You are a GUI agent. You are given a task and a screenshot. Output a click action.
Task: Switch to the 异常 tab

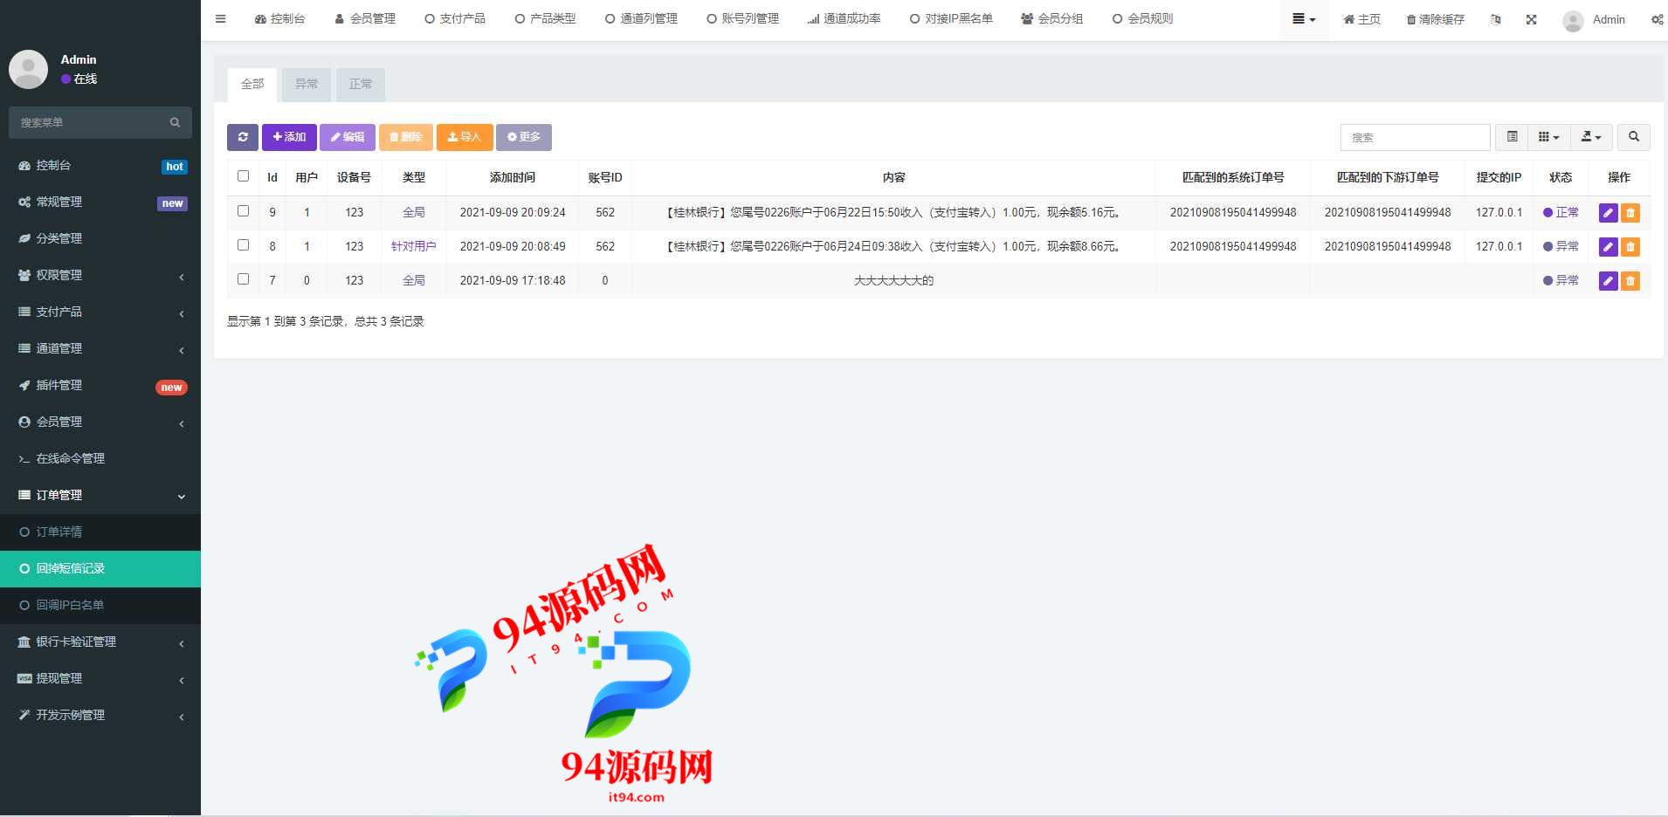[x=307, y=85]
